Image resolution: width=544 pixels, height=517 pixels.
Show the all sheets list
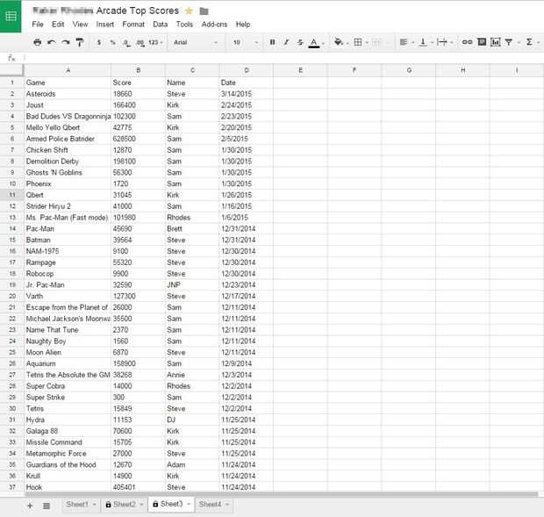[x=47, y=506]
